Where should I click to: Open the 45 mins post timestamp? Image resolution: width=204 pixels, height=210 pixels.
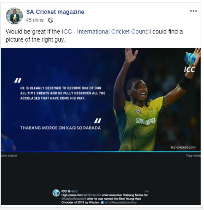pyautogui.click(x=35, y=20)
